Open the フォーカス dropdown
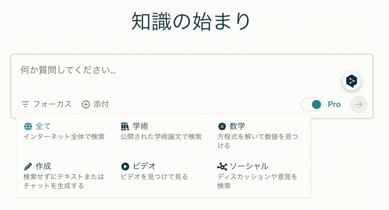The width and height of the screenshot is (389, 210). point(47,105)
